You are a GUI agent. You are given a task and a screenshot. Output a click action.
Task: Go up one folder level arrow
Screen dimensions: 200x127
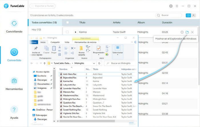pos(45,63)
